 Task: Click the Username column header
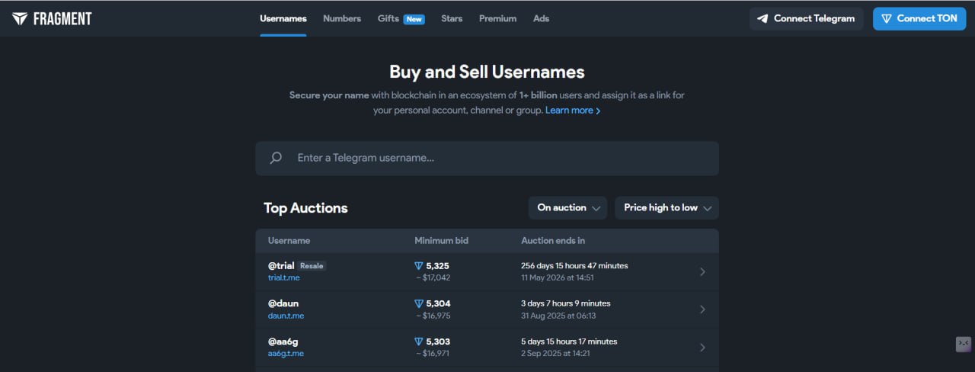289,240
